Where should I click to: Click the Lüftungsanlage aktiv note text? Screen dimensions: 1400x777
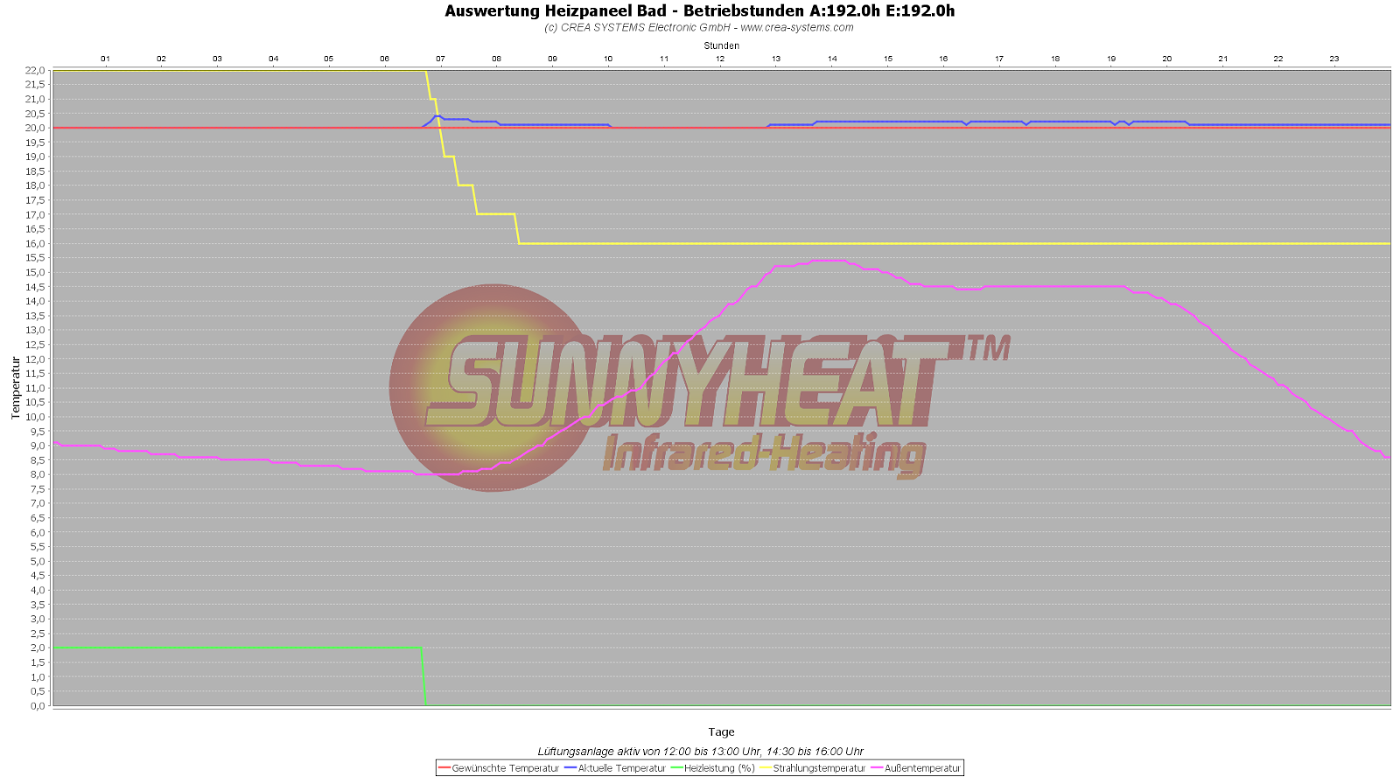click(x=701, y=751)
